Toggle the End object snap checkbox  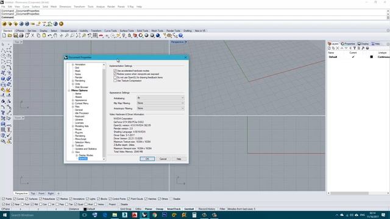pyautogui.click(x=4, y=204)
